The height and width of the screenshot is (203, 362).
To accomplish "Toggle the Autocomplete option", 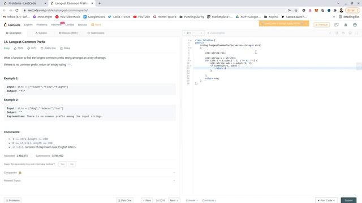I will [216, 33].
